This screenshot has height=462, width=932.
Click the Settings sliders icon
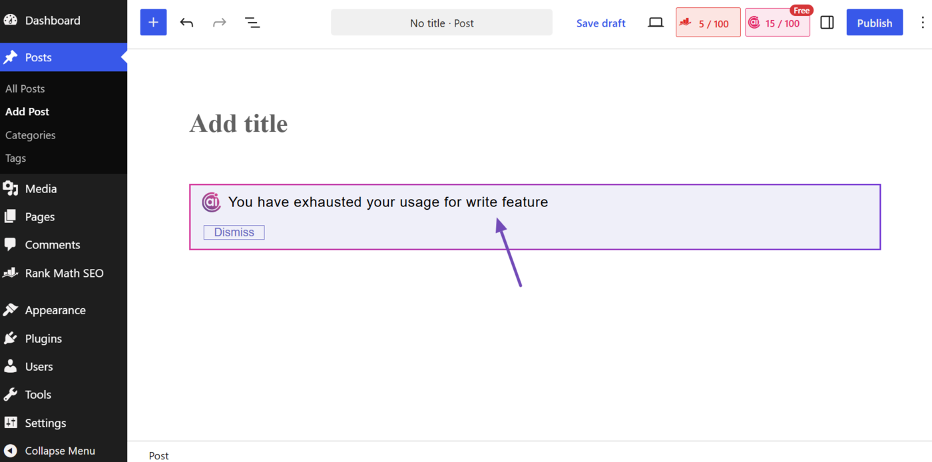pyautogui.click(x=11, y=423)
